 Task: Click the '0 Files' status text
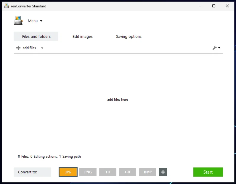[x=23, y=157]
